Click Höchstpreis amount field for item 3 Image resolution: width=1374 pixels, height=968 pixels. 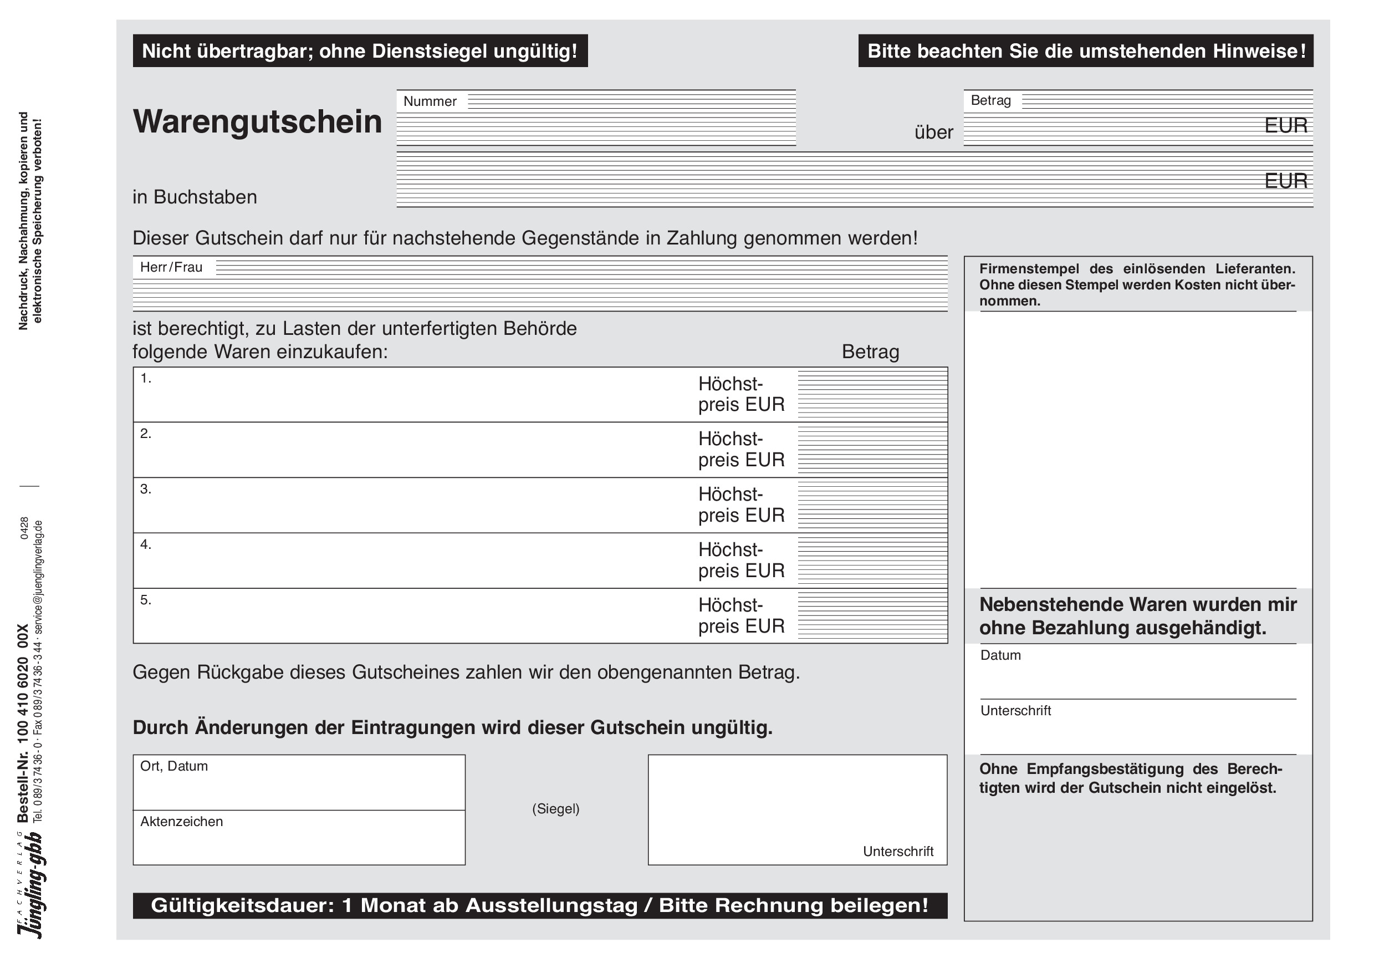[x=872, y=506]
